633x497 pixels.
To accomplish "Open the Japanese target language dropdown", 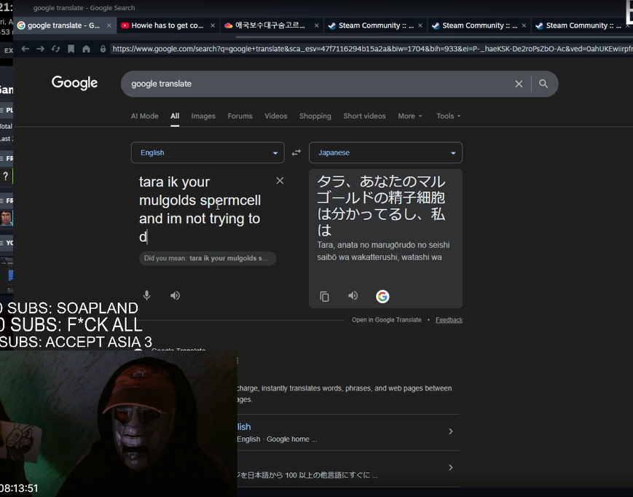I will click(385, 152).
